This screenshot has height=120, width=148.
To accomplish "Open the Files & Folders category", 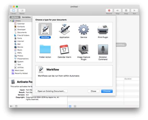I will click(23, 35).
